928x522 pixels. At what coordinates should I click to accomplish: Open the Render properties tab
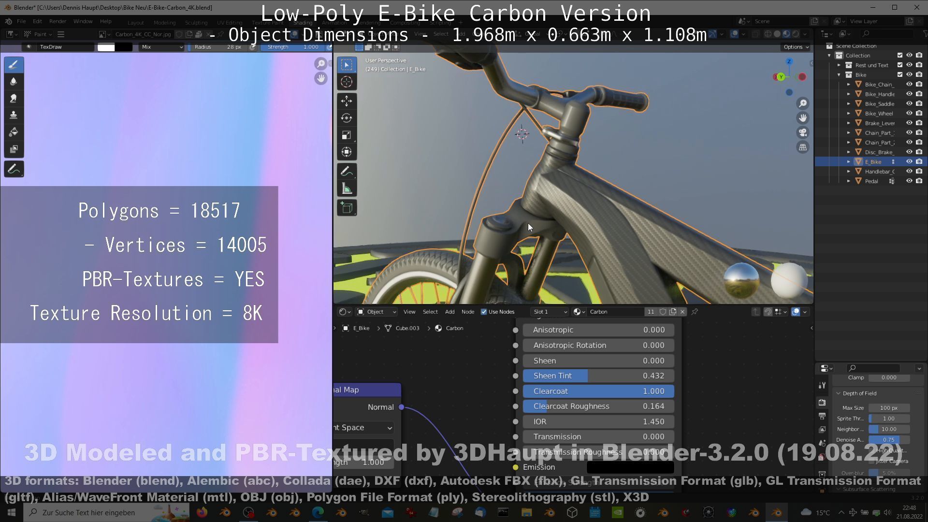(822, 402)
